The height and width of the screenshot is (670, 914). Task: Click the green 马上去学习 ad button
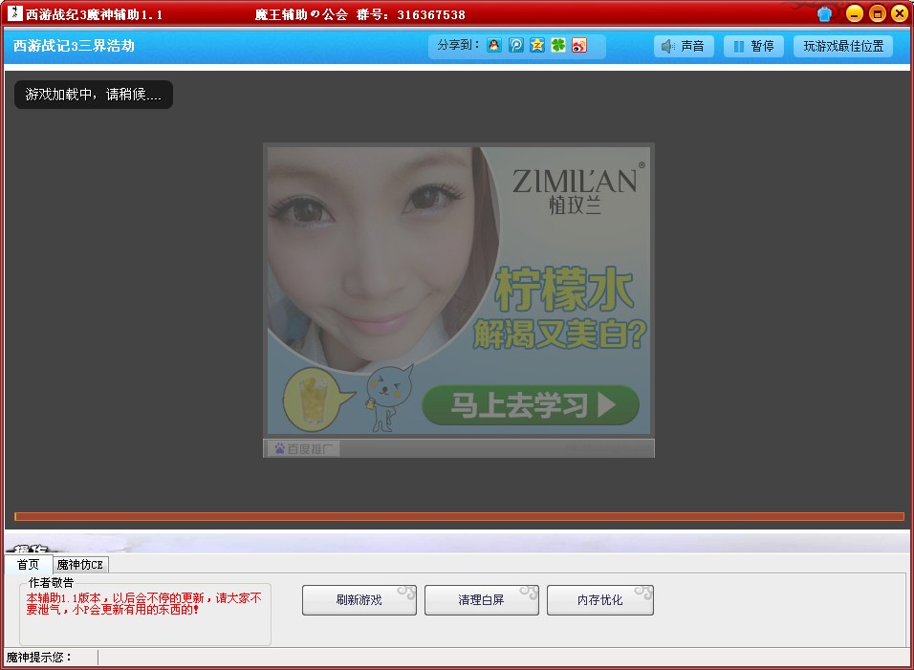[531, 405]
